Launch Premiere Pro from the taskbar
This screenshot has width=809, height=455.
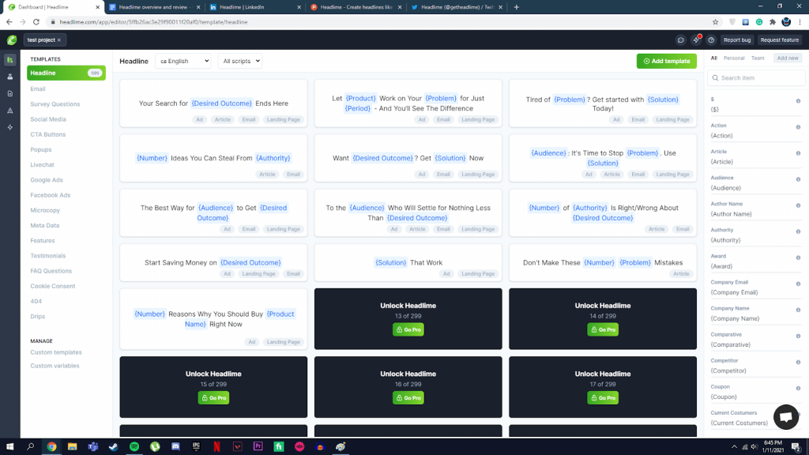click(x=258, y=447)
